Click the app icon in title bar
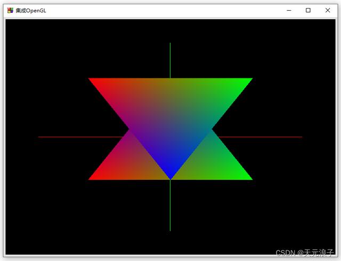The height and width of the screenshot is (261, 341). click(x=10, y=11)
